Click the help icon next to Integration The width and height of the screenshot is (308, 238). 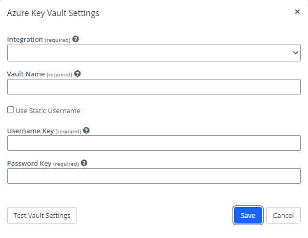[x=75, y=39]
